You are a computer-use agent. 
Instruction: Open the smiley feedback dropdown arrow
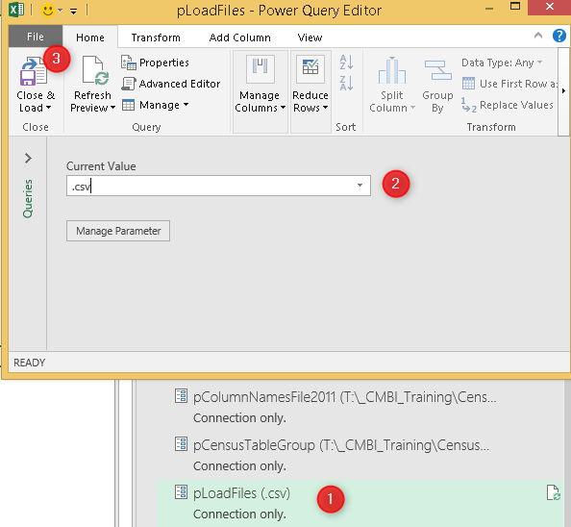[x=61, y=11]
